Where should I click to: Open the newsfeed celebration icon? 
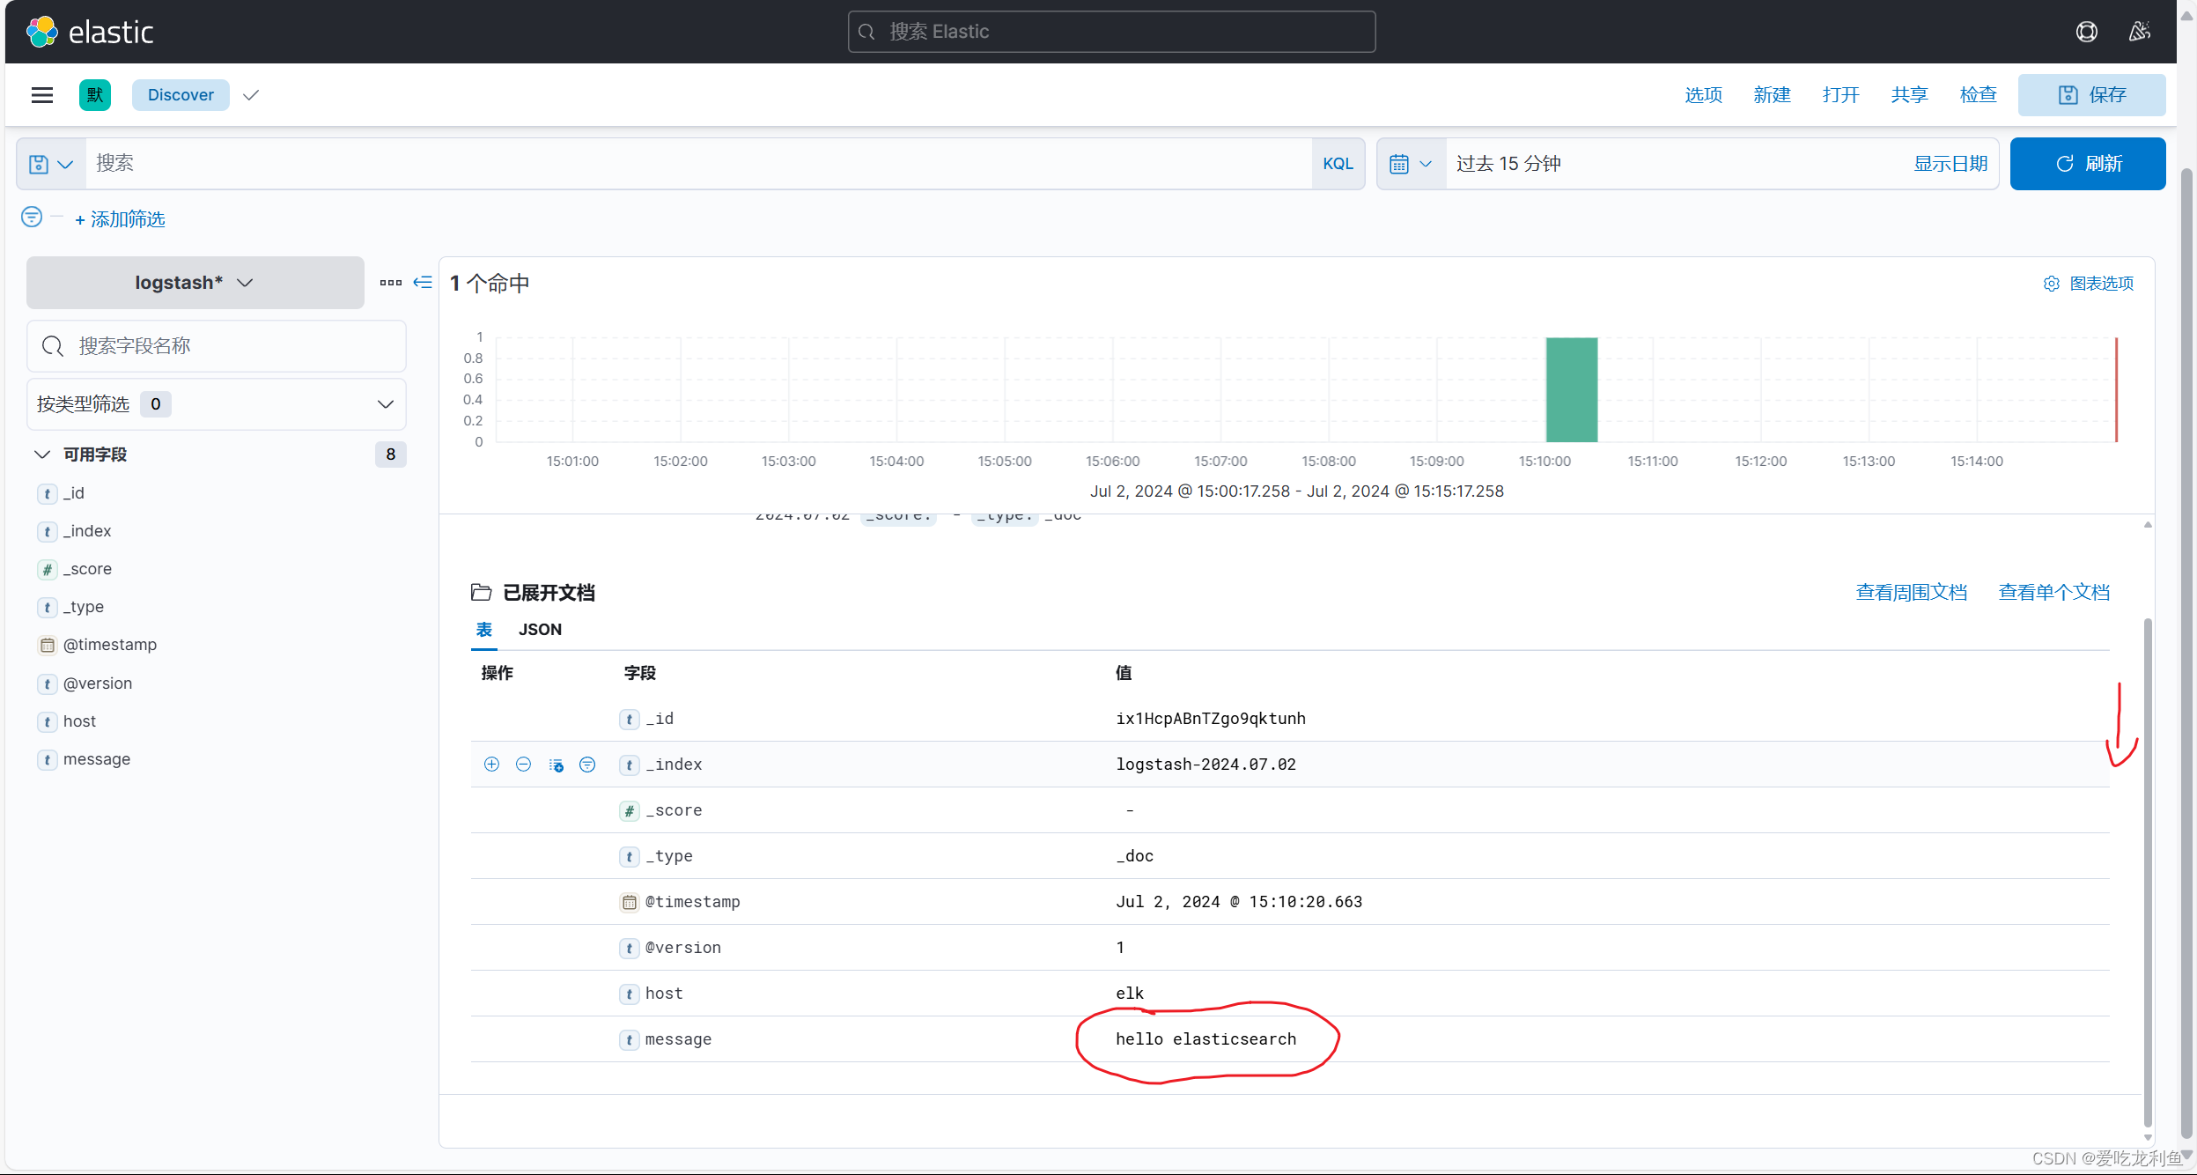click(2140, 32)
